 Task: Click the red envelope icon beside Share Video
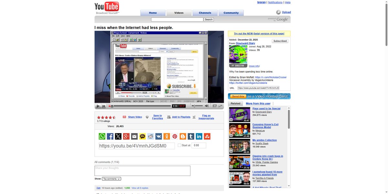pyautogui.click(x=124, y=117)
